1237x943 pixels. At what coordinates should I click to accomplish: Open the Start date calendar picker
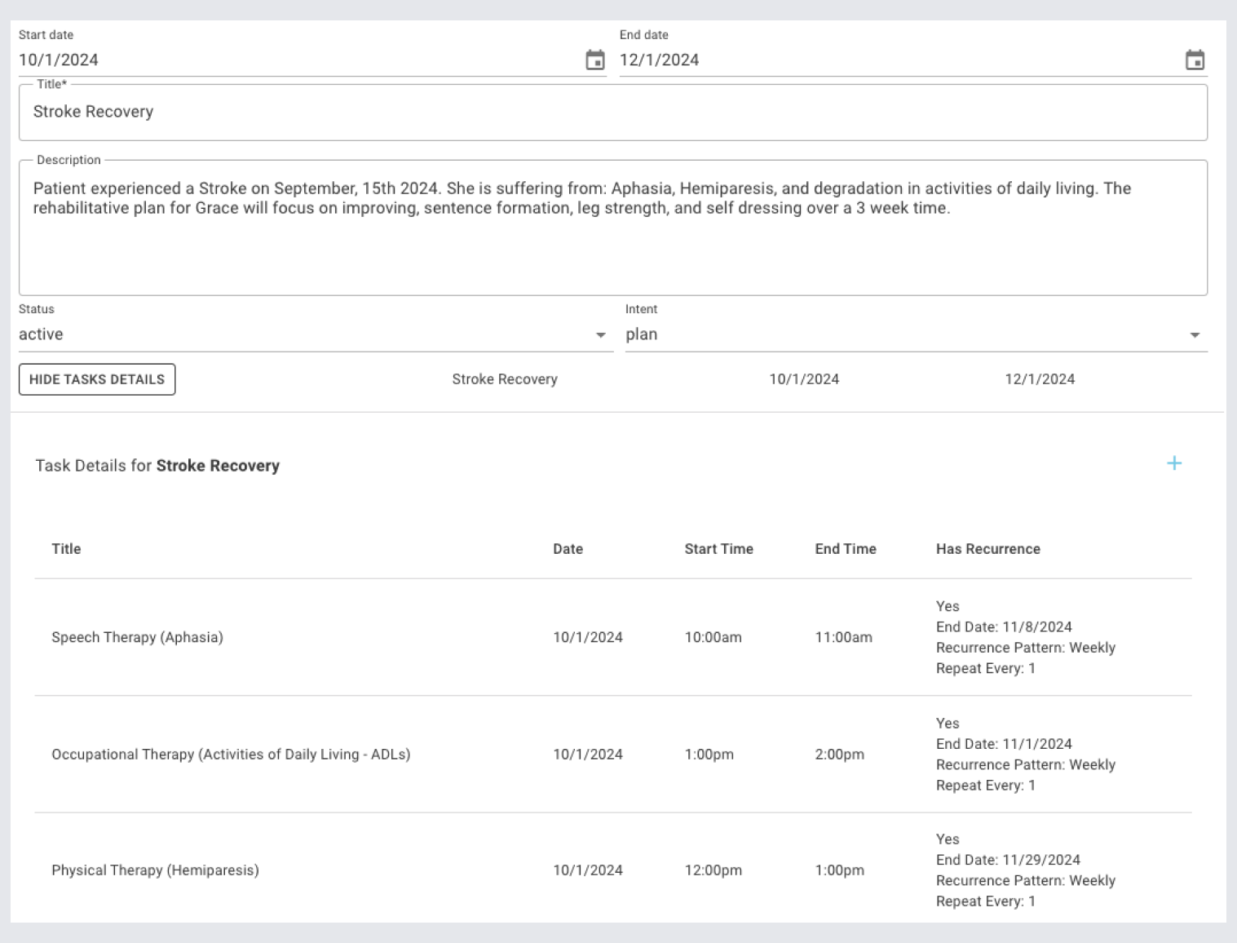595,60
